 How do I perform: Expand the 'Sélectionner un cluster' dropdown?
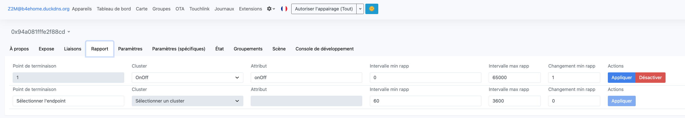tap(187, 101)
